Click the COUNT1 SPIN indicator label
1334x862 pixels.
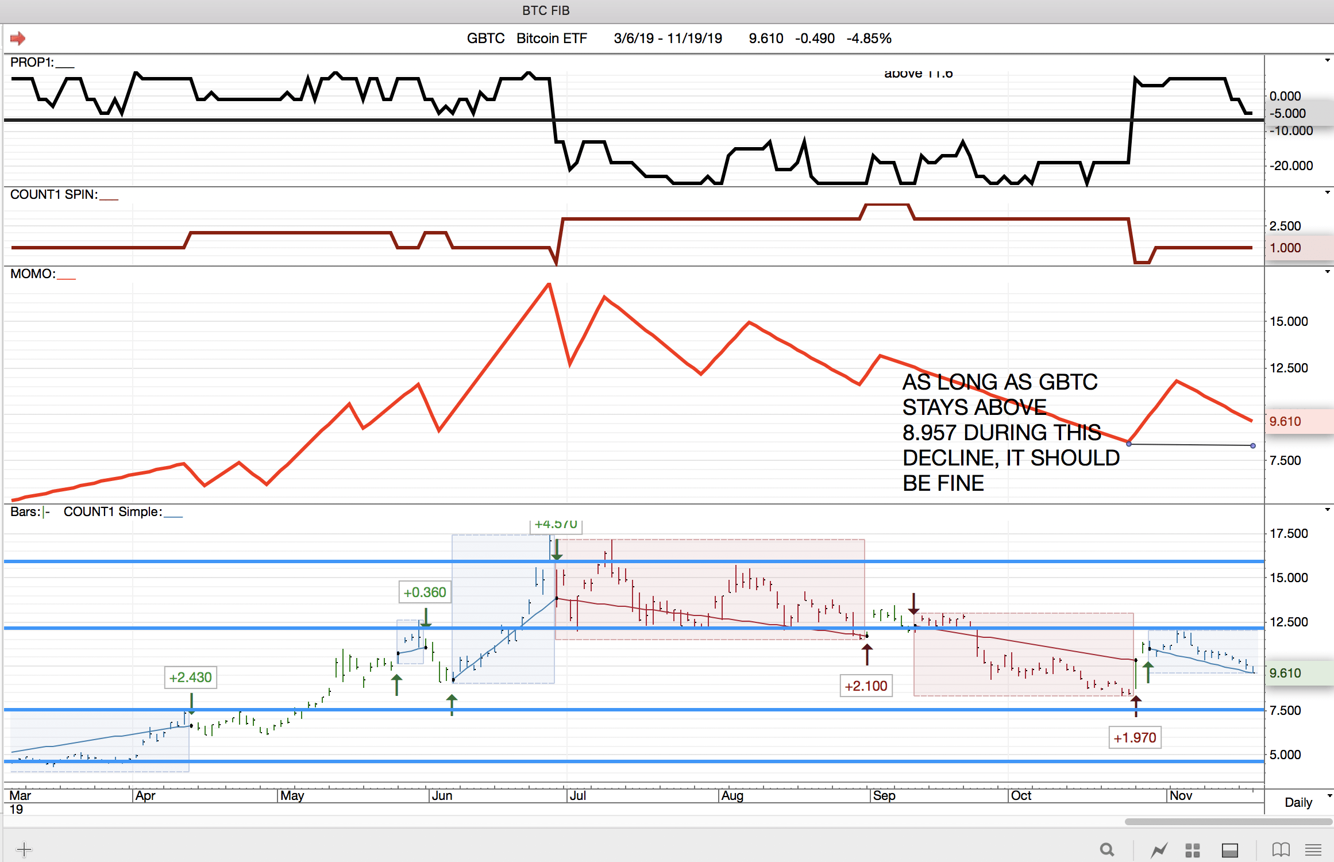[x=54, y=195]
